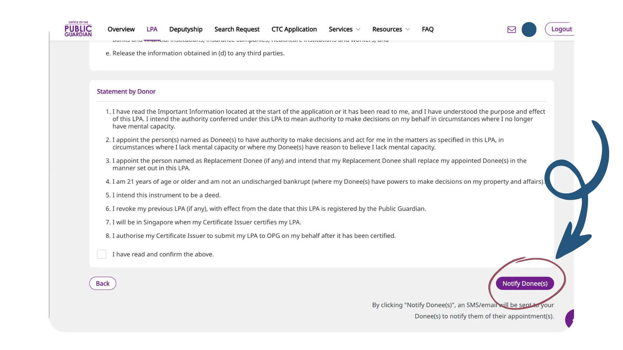Screen dimensions: 623x350
Task: Check the donor statement confirmation box
Action: click(x=102, y=254)
